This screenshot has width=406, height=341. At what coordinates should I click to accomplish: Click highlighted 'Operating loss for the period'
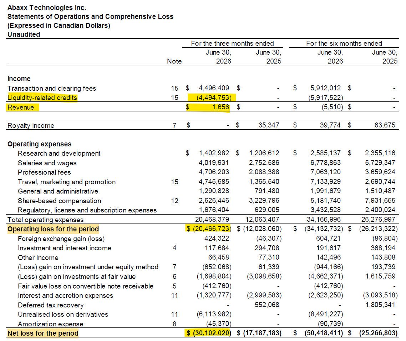[x=53, y=229]
